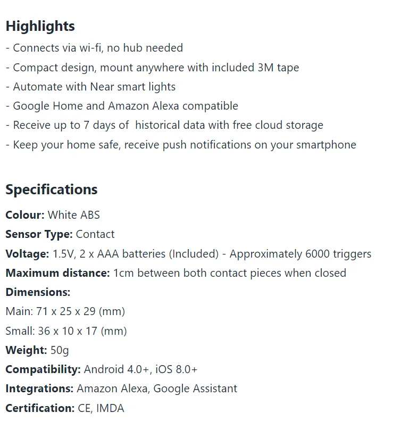
Task: Click the Weight 50g line
Action: click(37, 350)
